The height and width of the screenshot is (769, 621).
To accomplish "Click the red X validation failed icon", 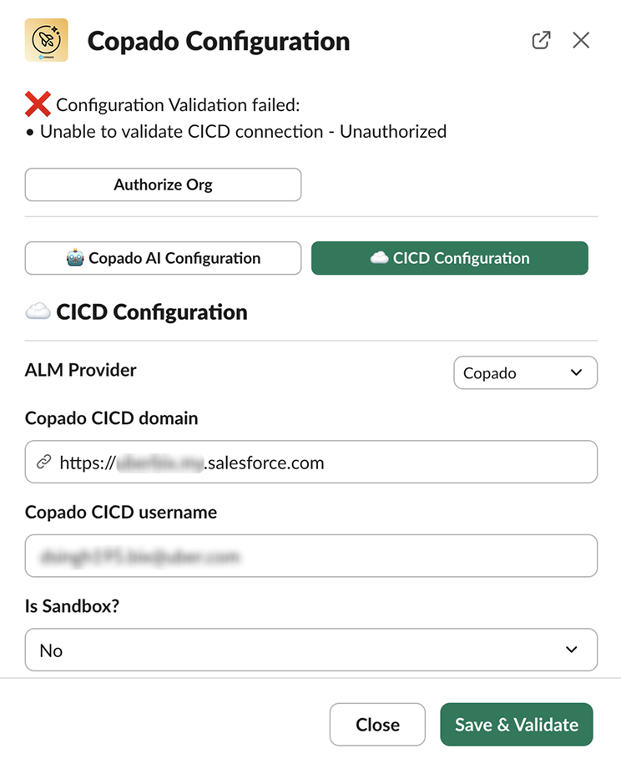I will coord(38,105).
